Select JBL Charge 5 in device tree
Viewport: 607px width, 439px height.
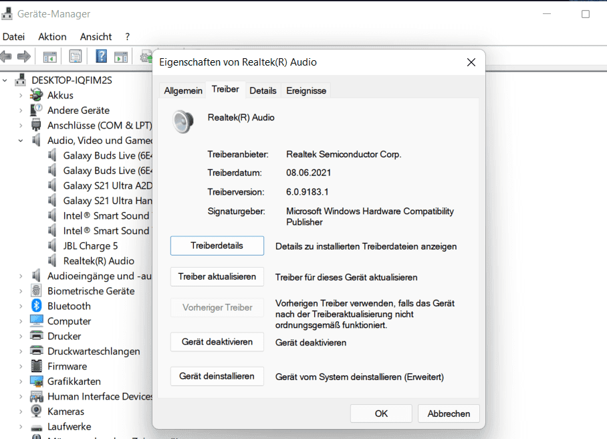coord(90,246)
